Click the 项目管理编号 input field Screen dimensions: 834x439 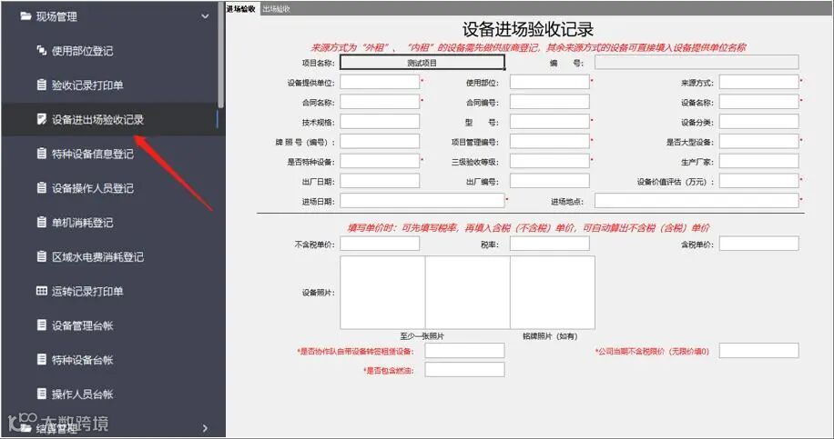coord(549,141)
